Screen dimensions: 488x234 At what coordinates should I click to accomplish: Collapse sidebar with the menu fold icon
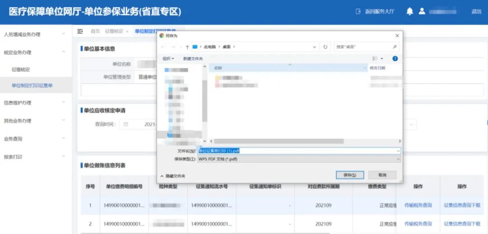click(x=80, y=31)
